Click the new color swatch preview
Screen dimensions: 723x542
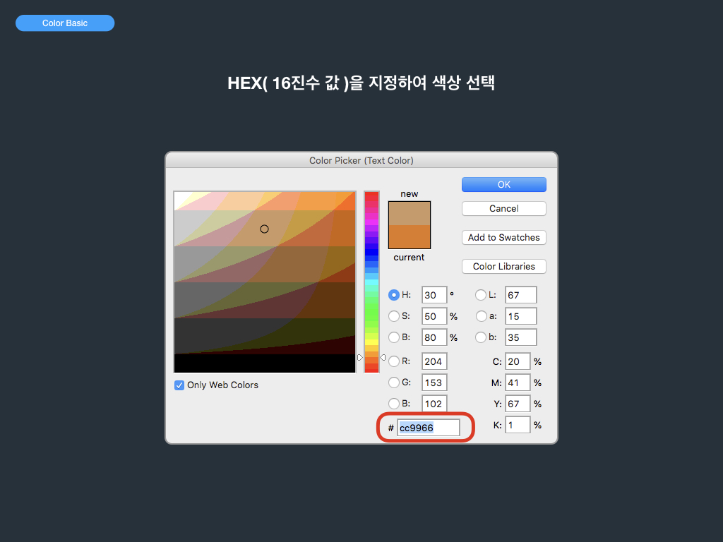(x=410, y=213)
